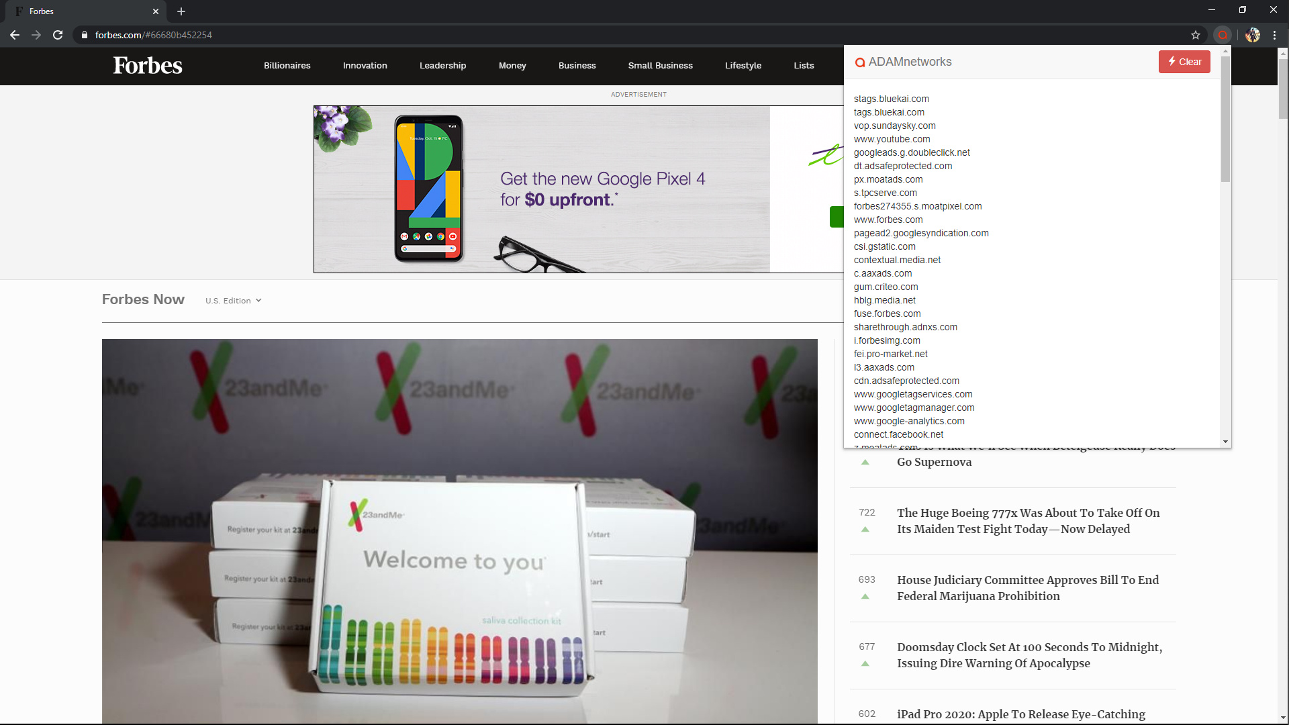The image size is (1289, 725).
Task: Click the browser back arrow
Action: (15, 35)
